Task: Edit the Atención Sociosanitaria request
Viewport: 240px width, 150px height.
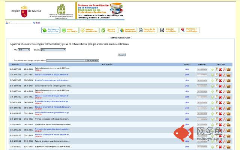Action: coord(216,80)
